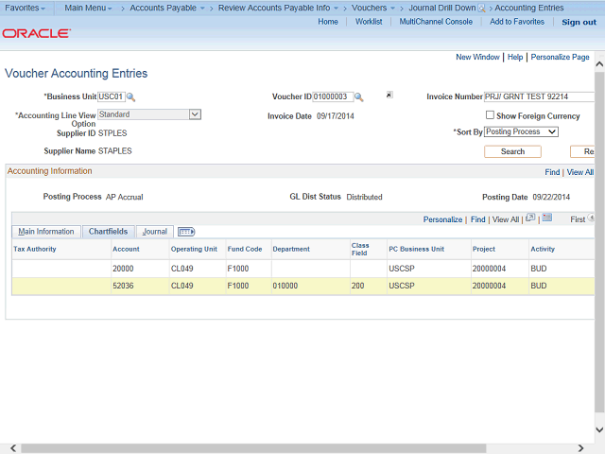The height and width of the screenshot is (454, 605).
Task: Click the page scroll down arrow
Action: tap(599, 429)
